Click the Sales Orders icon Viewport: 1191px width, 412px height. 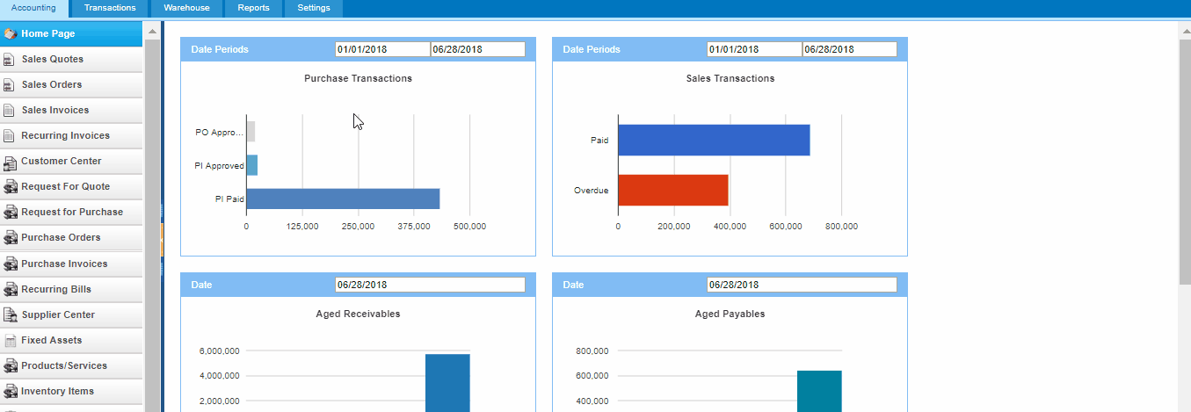click(x=10, y=85)
